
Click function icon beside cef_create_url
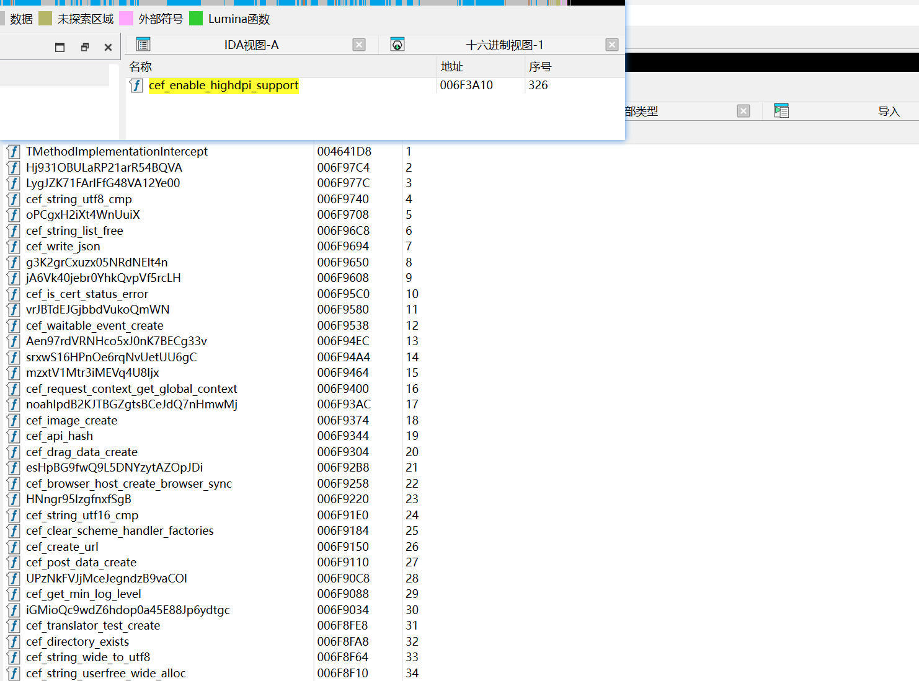pos(13,547)
